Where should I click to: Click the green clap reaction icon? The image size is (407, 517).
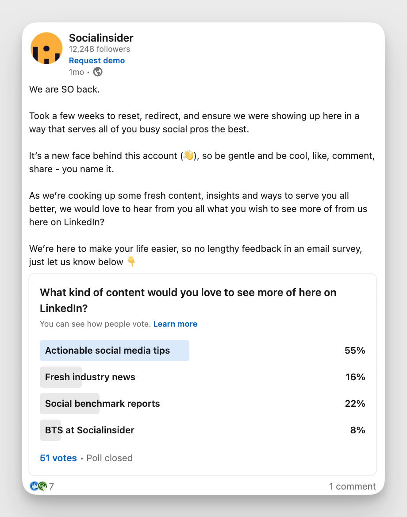[x=42, y=486]
